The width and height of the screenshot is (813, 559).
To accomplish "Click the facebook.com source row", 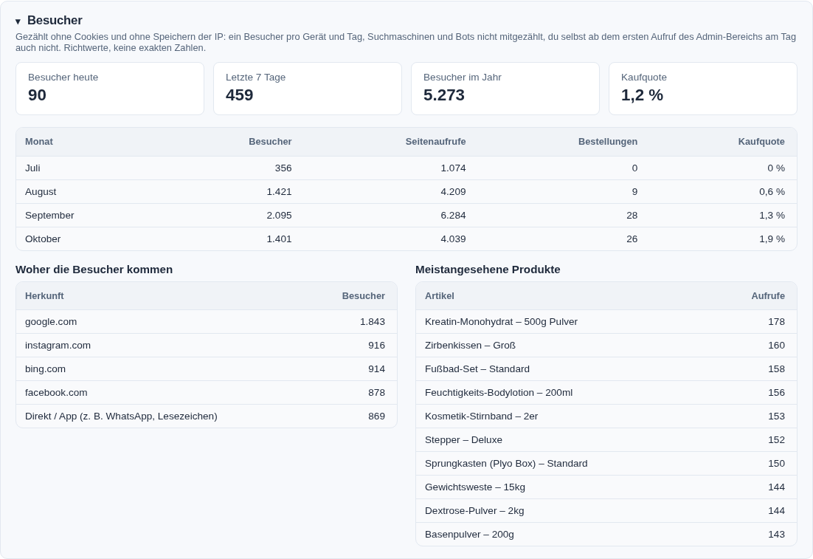I will tap(207, 392).
